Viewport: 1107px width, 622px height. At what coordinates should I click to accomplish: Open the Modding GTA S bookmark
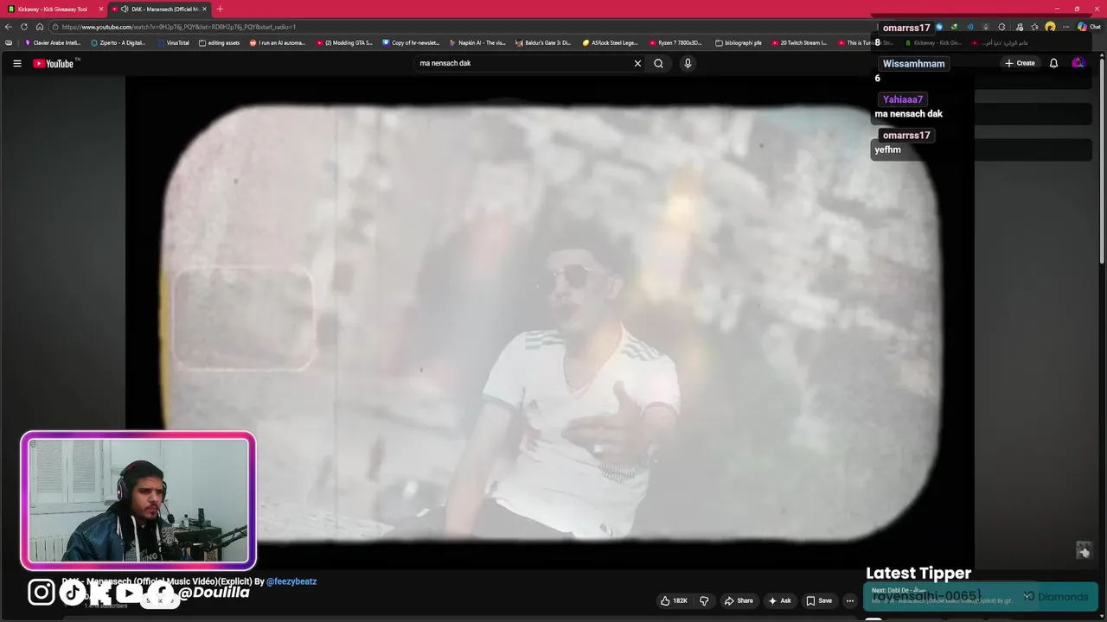click(x=344, y=42)
